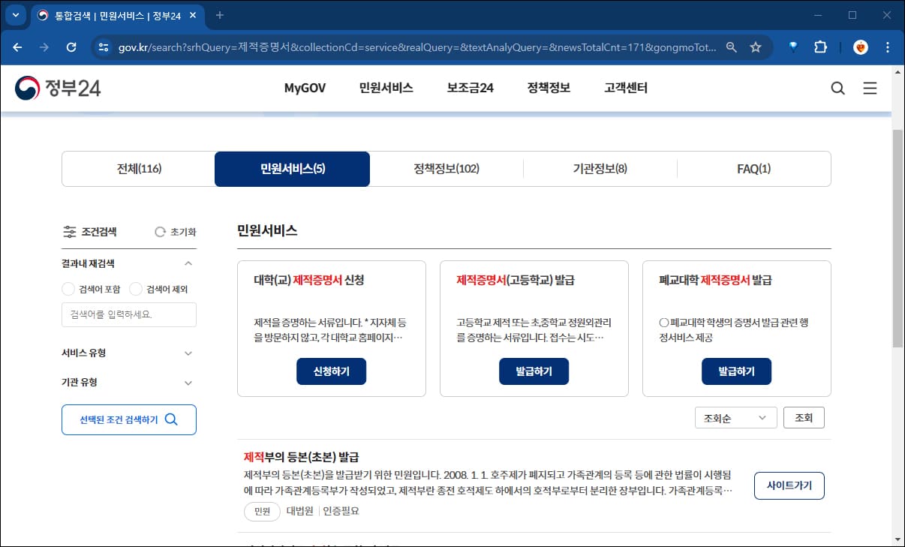This screenshot has height=547, width=905.
Task: Click the search magnifier icon in the header
Action: pyautogui.click(x=837, y=88)
